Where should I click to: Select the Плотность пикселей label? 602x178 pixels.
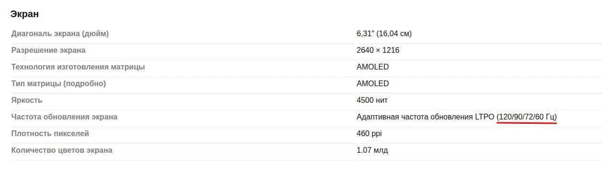[x=50, y=133]
